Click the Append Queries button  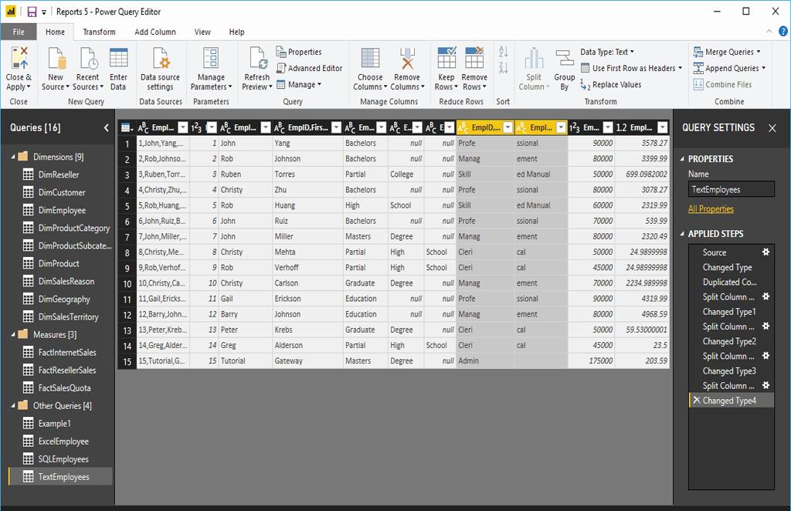(729, 68)
